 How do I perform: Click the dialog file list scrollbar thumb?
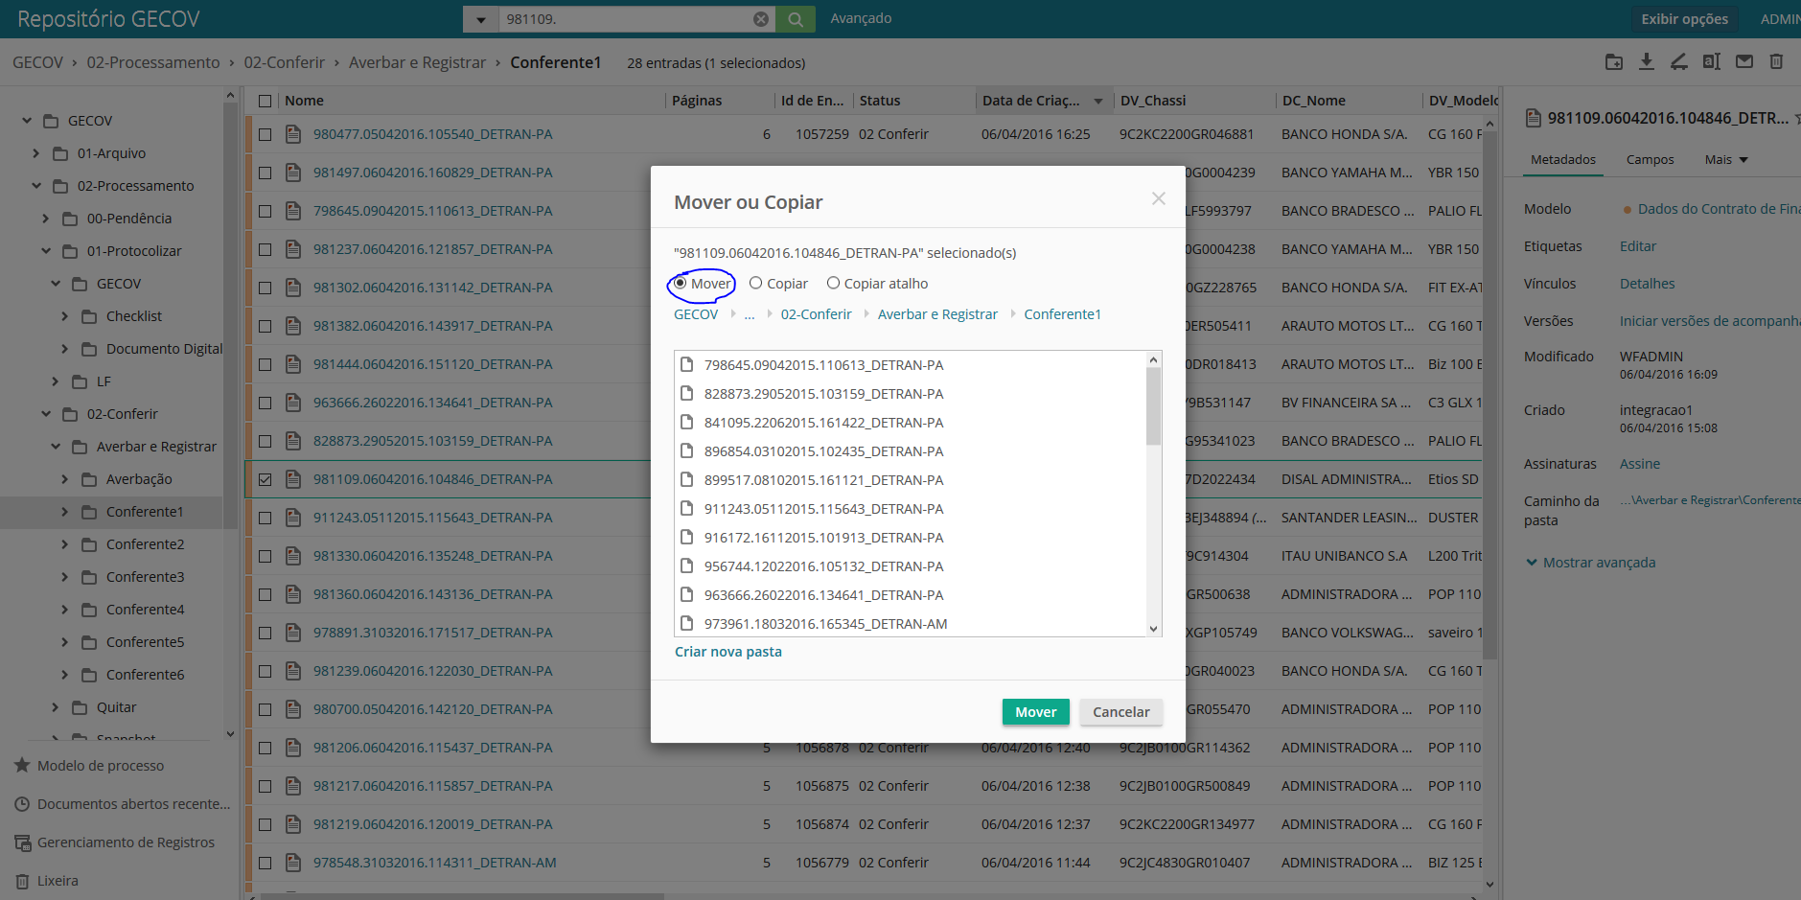coord(1153,407)
